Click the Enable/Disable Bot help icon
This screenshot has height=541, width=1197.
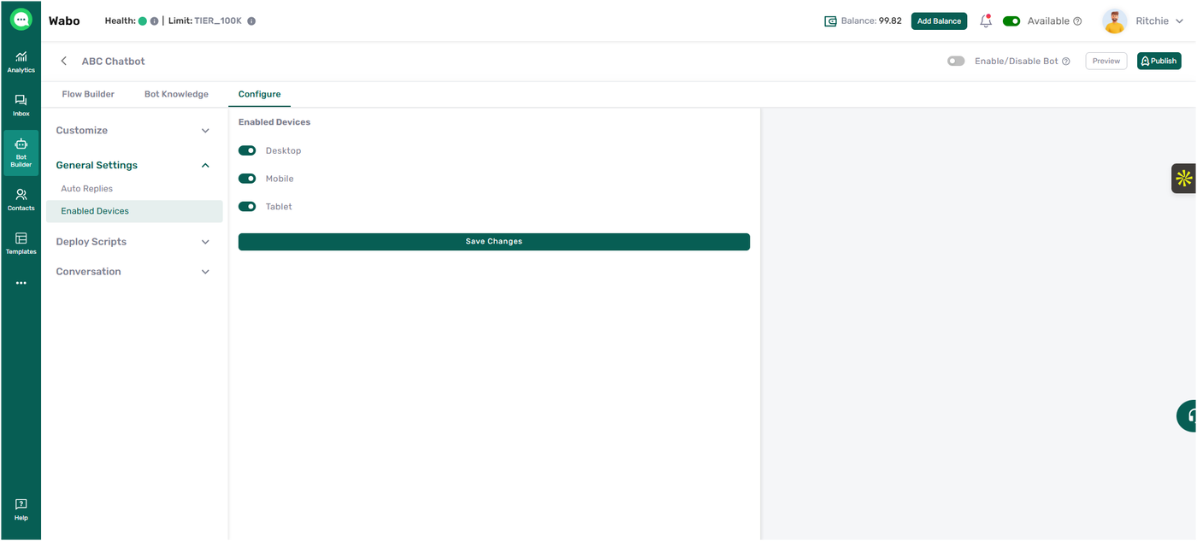click(x=1065, y=62)
